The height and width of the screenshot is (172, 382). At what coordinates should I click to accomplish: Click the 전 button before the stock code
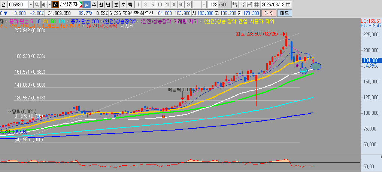[x=3, y=4]
